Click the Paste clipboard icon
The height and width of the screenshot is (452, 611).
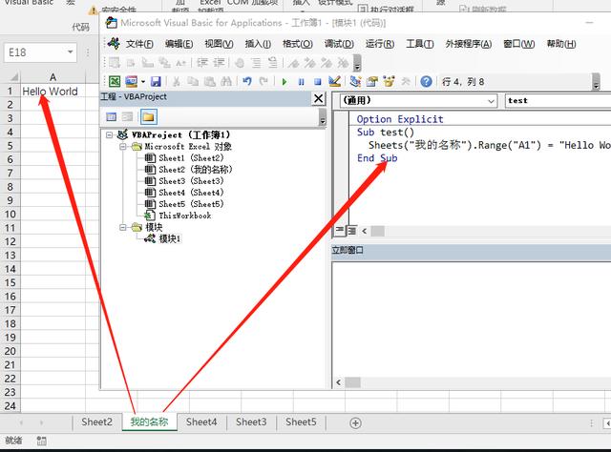tap(210, 81)
